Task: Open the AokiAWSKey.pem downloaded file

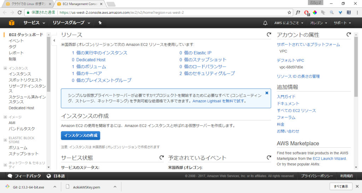Action: click(86, 187)
